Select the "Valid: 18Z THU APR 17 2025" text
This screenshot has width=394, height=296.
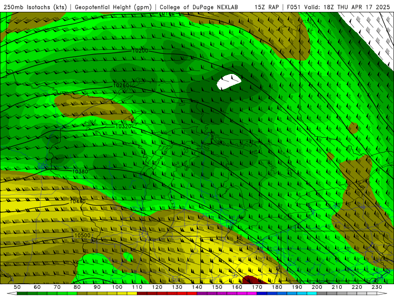[347, 7]
